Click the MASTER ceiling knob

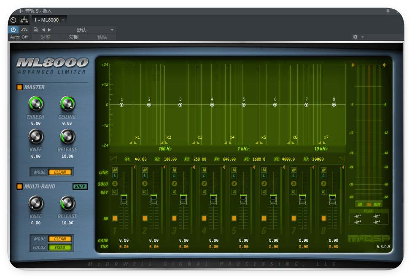tap(67, 104)
